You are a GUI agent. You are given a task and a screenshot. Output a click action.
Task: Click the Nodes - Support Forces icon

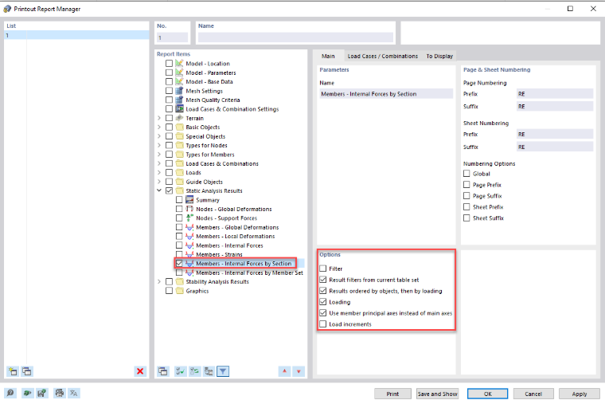coord(189,218)
